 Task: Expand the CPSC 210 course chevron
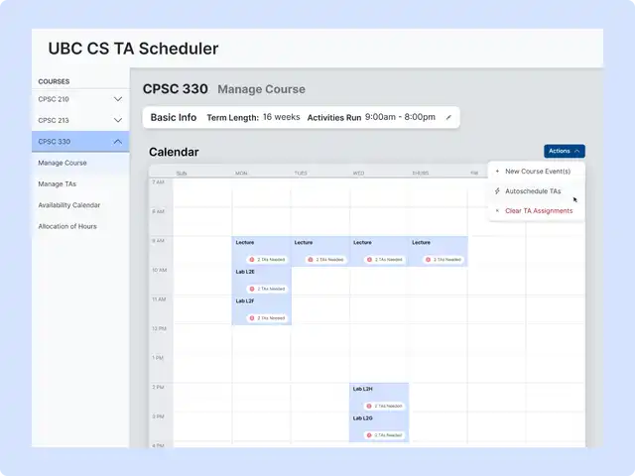118,99
